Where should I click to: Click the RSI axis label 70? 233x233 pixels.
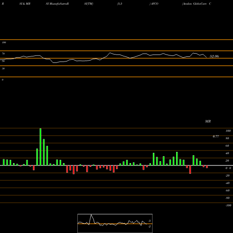(3, 54)
